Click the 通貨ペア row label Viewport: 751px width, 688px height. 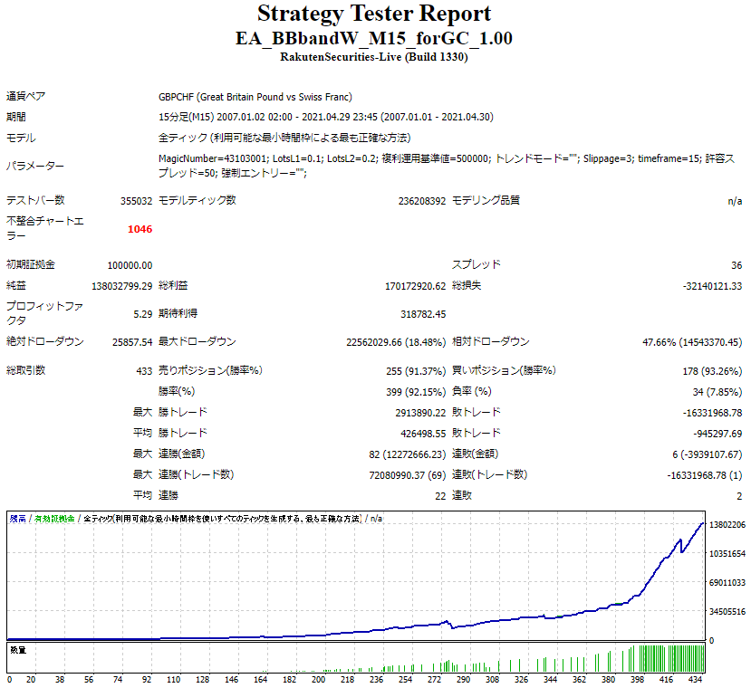[x=26, y=96]
